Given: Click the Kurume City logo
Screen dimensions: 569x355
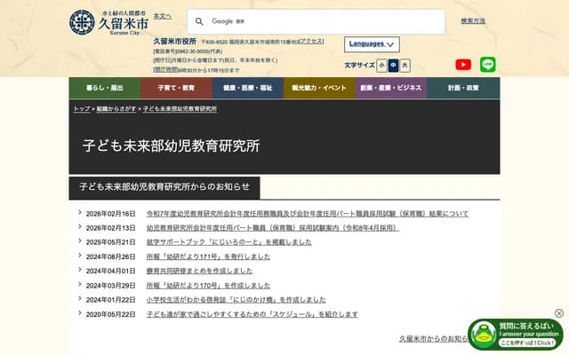Looking at the screenshot, I should tap(105, 22).
